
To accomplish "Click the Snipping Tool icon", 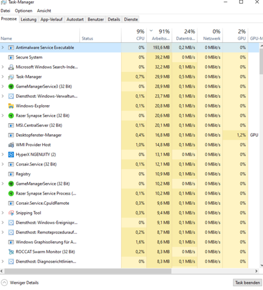I will tap(11, 213).
